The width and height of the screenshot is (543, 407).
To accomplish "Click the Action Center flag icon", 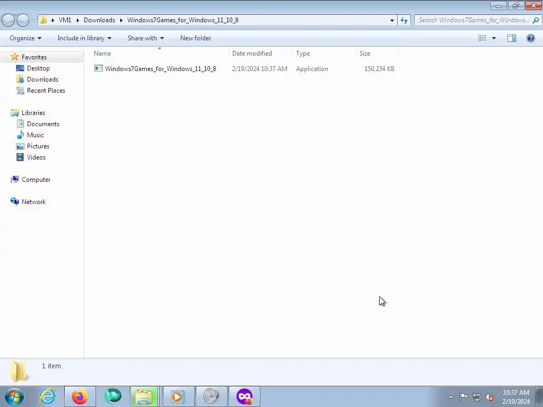I will click(x=463, y=397).
